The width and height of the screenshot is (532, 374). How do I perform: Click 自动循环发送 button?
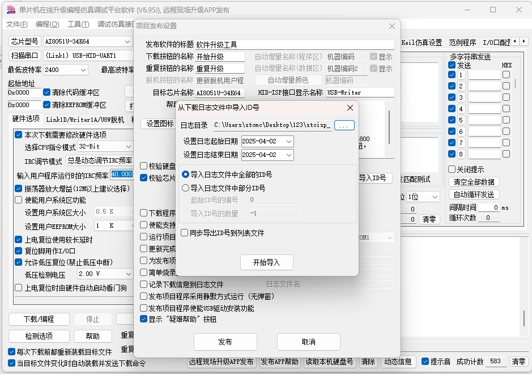[x=474, y=194]
